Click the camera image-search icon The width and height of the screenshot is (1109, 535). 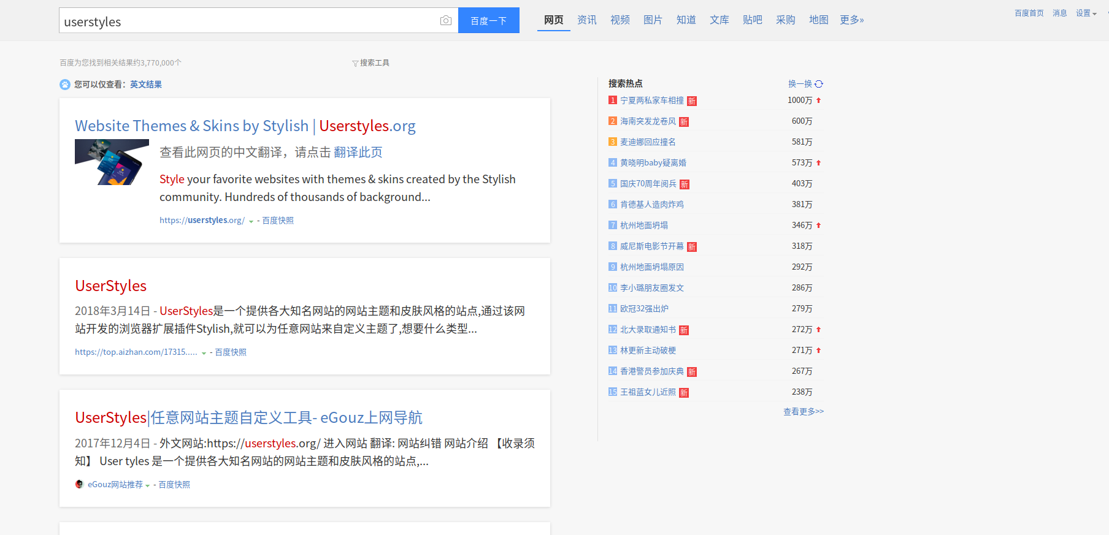pos(446,21)
